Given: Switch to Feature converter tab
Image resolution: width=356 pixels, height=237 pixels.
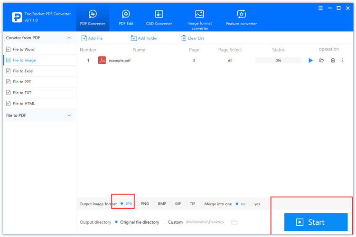Looking at the screenshot, I should (241, 18).
